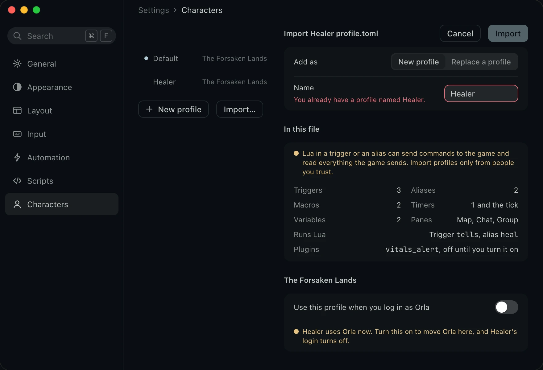The height and width of the screenshot is (370, 543).
Task: Click Cancel to abort import
Action: click(x=460, y=33)
